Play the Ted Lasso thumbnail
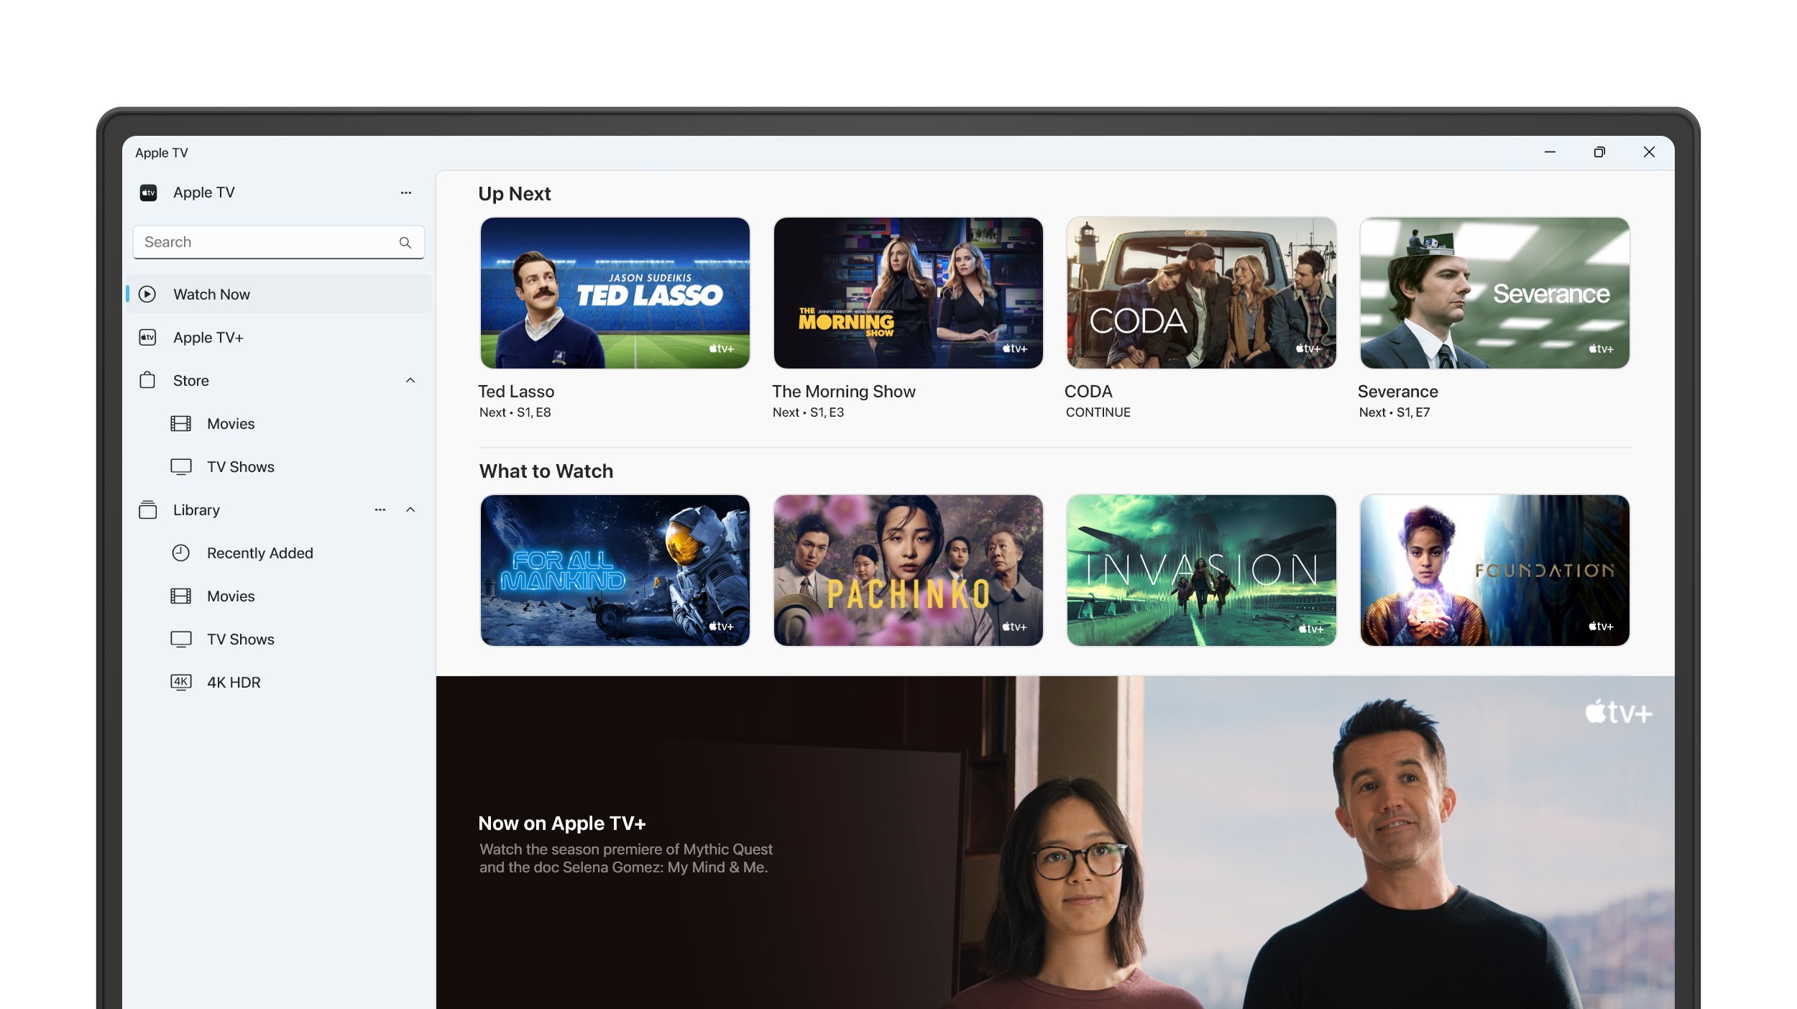 pyautogui.click(x=615, y=293)
